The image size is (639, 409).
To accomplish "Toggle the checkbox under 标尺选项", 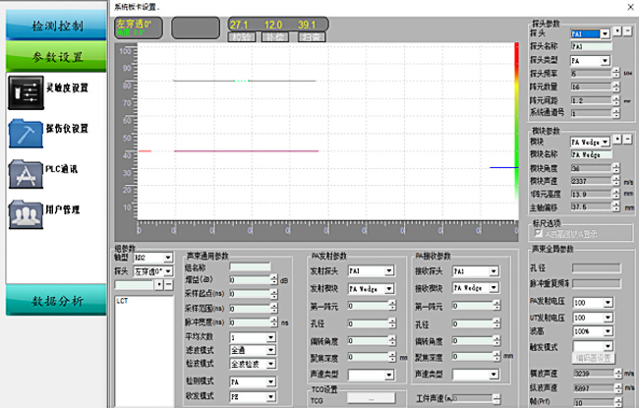I will click(x=538, y=234).
